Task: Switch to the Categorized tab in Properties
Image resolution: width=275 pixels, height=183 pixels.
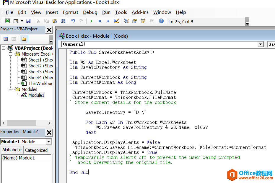Action: (36, 150)
